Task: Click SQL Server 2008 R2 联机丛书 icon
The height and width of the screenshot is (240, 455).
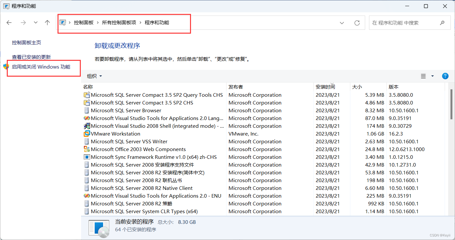Action: pyautogui.click(x=87, y=180)
